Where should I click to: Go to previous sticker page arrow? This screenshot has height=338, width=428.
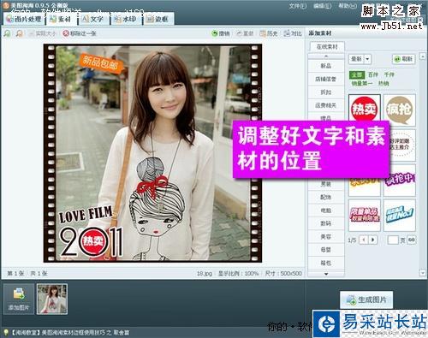click(x=364, y=240)
